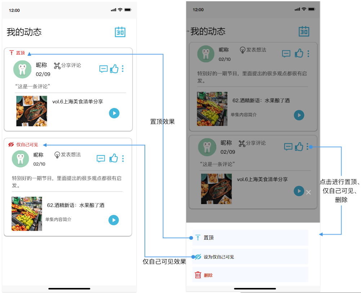
Task: Tap the trash icon beside 删除
Action: tap(198, 275)
